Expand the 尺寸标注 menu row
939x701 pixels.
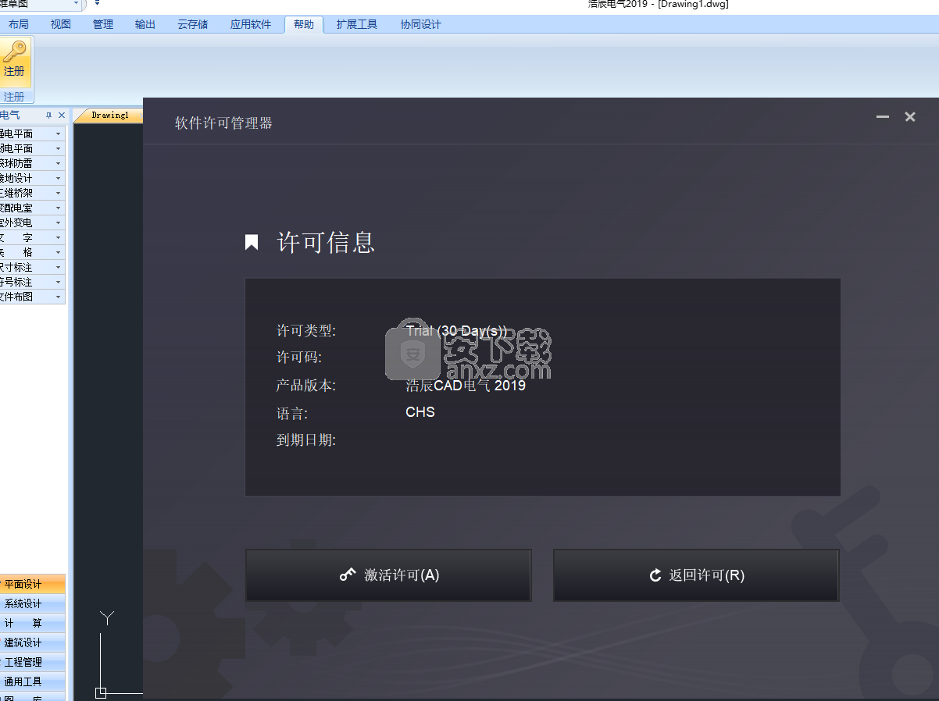(x=32, y=267)
